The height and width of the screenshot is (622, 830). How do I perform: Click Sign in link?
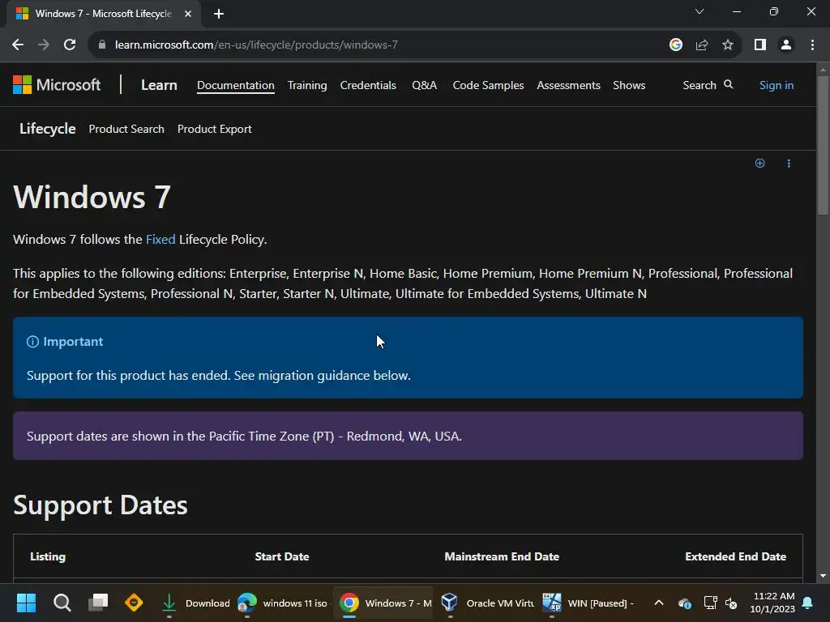tap(777, 85)
